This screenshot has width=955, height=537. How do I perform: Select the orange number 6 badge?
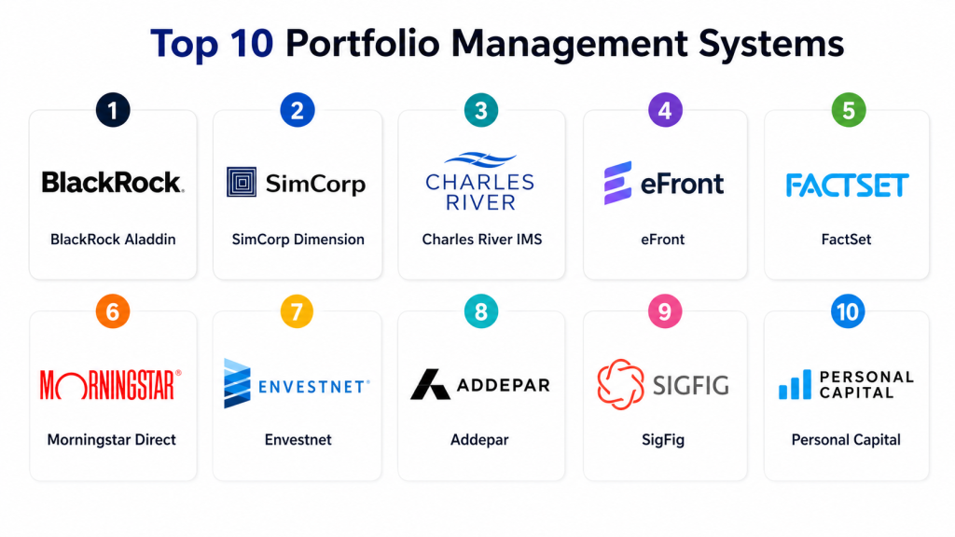[113, 311]
